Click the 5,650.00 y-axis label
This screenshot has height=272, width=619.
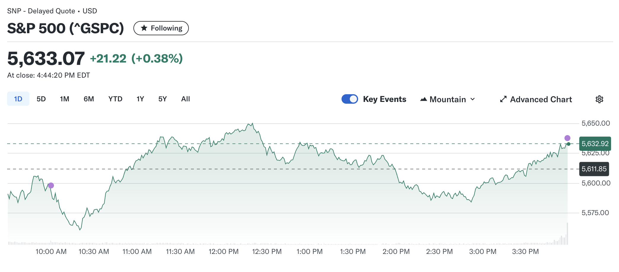[x=596, y=123]
